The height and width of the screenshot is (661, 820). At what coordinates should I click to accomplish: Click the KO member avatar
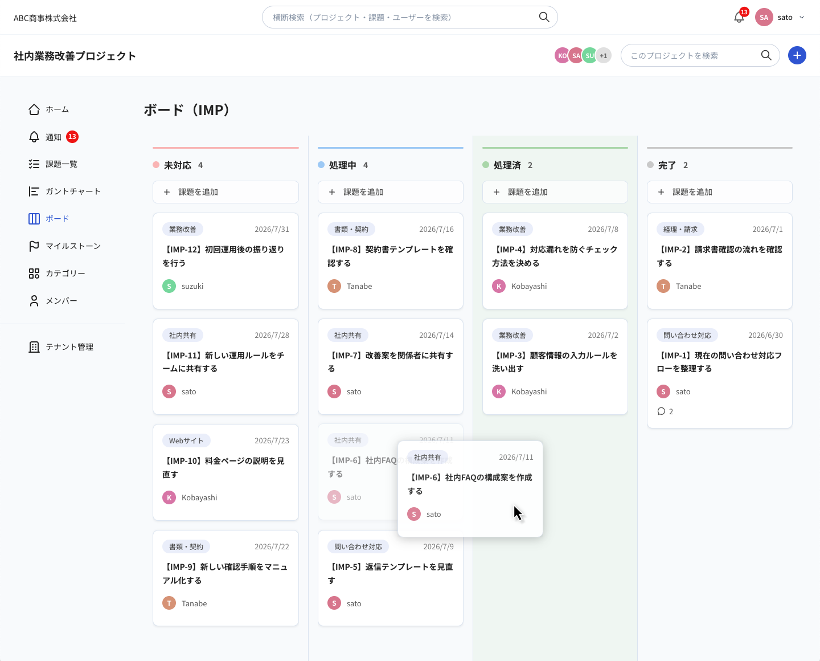click(x=562, y=55)
